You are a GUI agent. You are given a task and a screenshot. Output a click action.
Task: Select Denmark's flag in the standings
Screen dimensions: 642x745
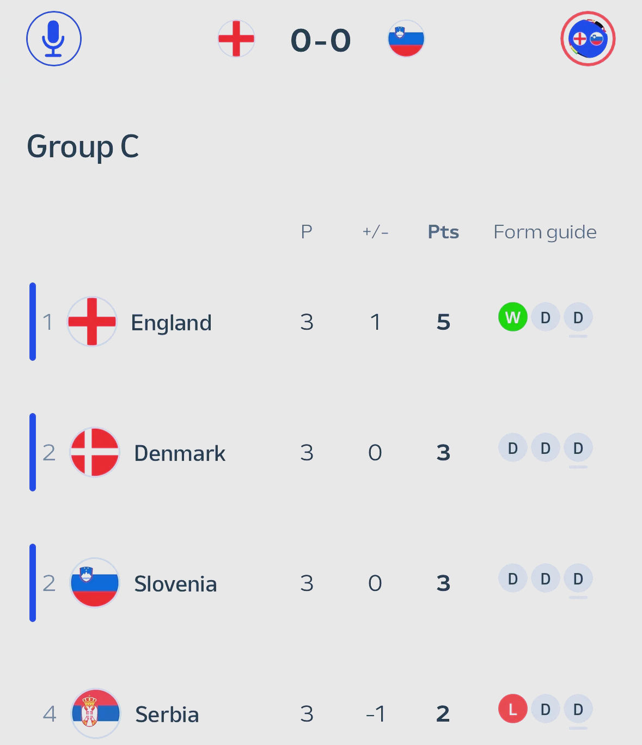coord(95,452)
